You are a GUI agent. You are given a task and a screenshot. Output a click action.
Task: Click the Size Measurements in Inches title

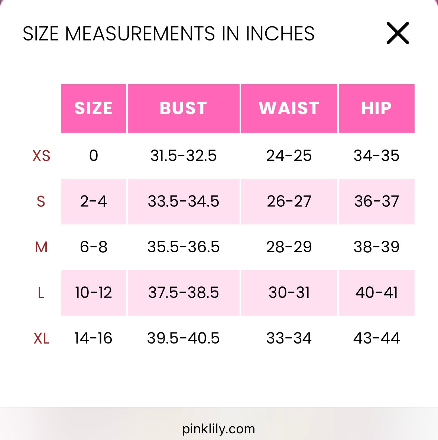coord(169,34)
